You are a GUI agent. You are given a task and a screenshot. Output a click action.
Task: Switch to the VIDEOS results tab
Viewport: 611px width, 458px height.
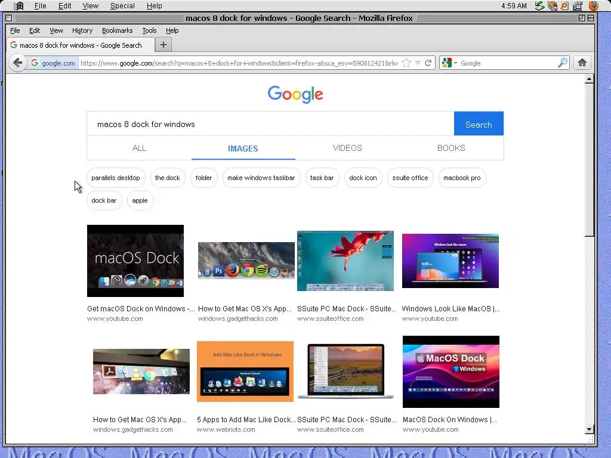[x=347, y=148]
